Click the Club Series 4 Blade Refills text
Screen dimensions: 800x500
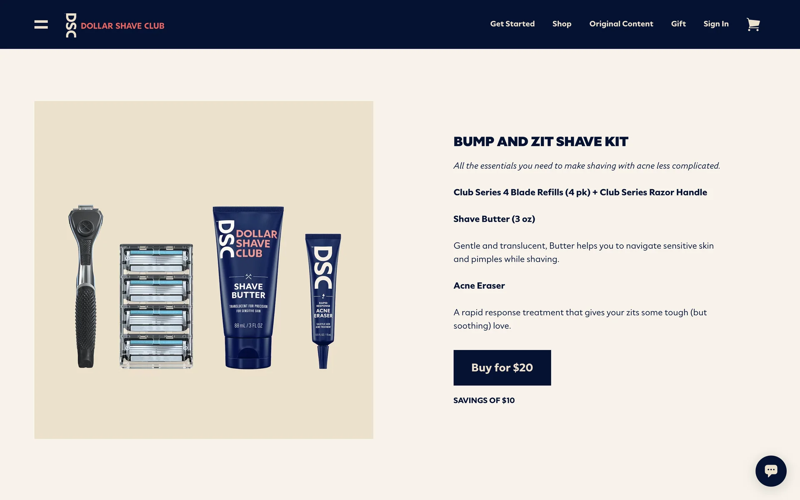[x=522, y=192]
